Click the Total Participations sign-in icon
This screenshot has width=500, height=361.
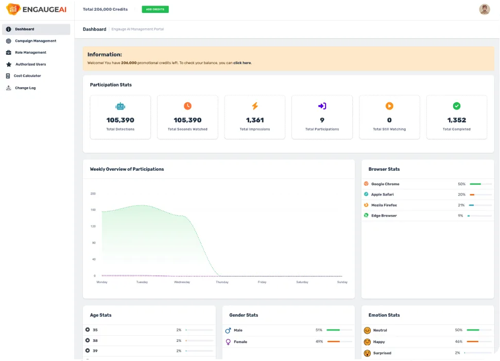[322, 106]
